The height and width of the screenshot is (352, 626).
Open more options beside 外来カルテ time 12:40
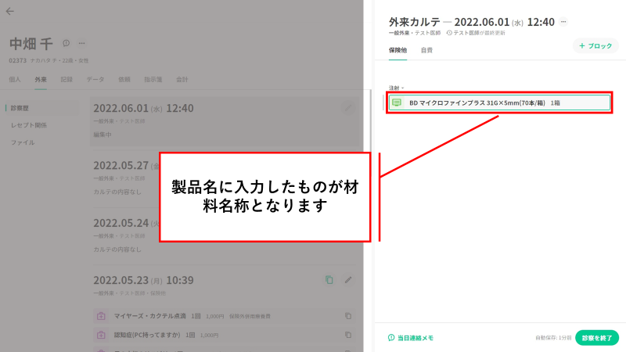click(x=563, y=22)
